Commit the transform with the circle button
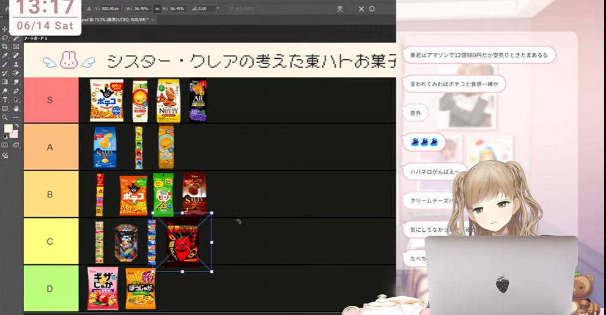This screenshot has height=315, width=606. coord(372,9)
